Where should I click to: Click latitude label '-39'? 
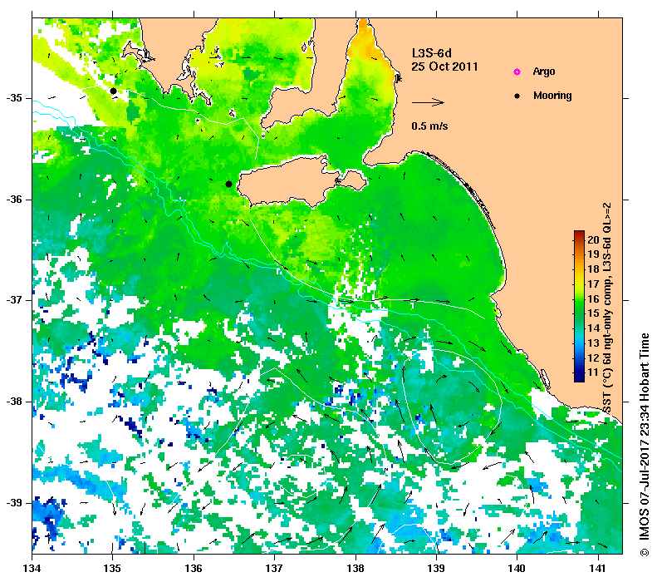14,503
